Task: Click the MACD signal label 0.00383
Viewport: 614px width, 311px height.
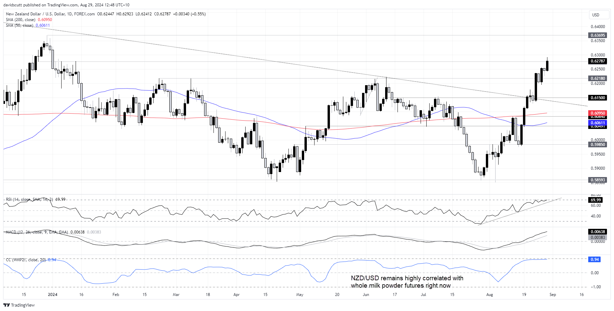Action: click(x=598, y=238)
